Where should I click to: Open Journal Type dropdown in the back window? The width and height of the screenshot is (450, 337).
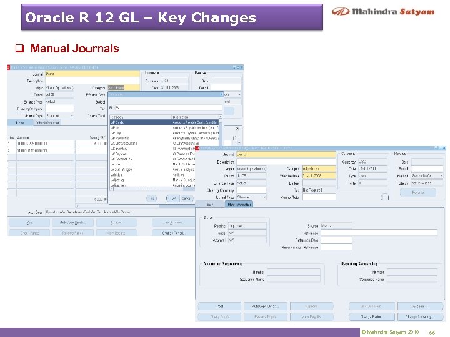72,116
